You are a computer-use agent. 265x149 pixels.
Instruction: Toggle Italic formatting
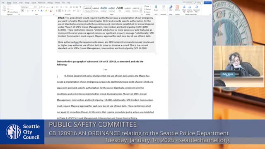point(25,11)
